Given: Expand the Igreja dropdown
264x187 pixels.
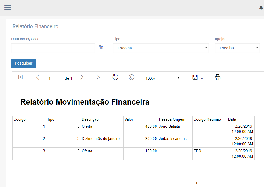Looking at the screenshot, I should click(237, 48).
